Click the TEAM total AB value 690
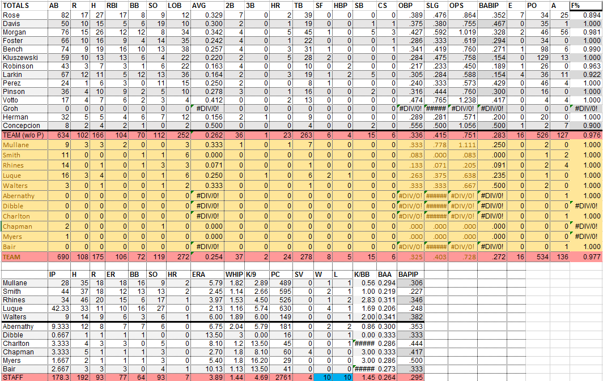The height and width of the screenshot is (381, 603). [x=59, y=256]
